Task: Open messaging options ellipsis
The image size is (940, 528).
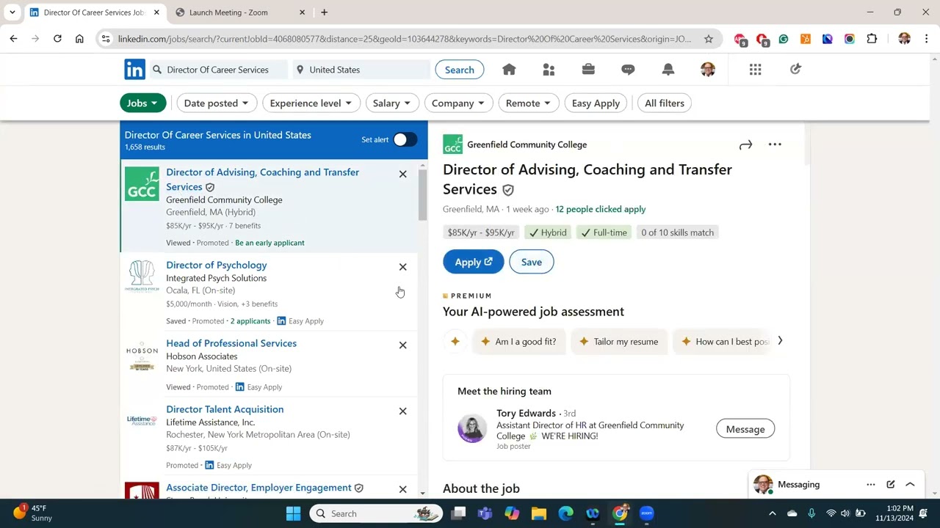Action: point(870,485)
